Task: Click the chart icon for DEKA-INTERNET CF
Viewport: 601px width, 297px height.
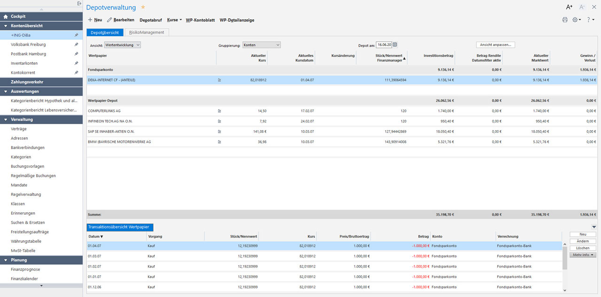Action: [x=219, y=80]
